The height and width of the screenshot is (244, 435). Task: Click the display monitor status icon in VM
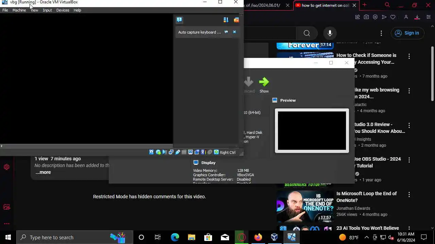point(190,152)
